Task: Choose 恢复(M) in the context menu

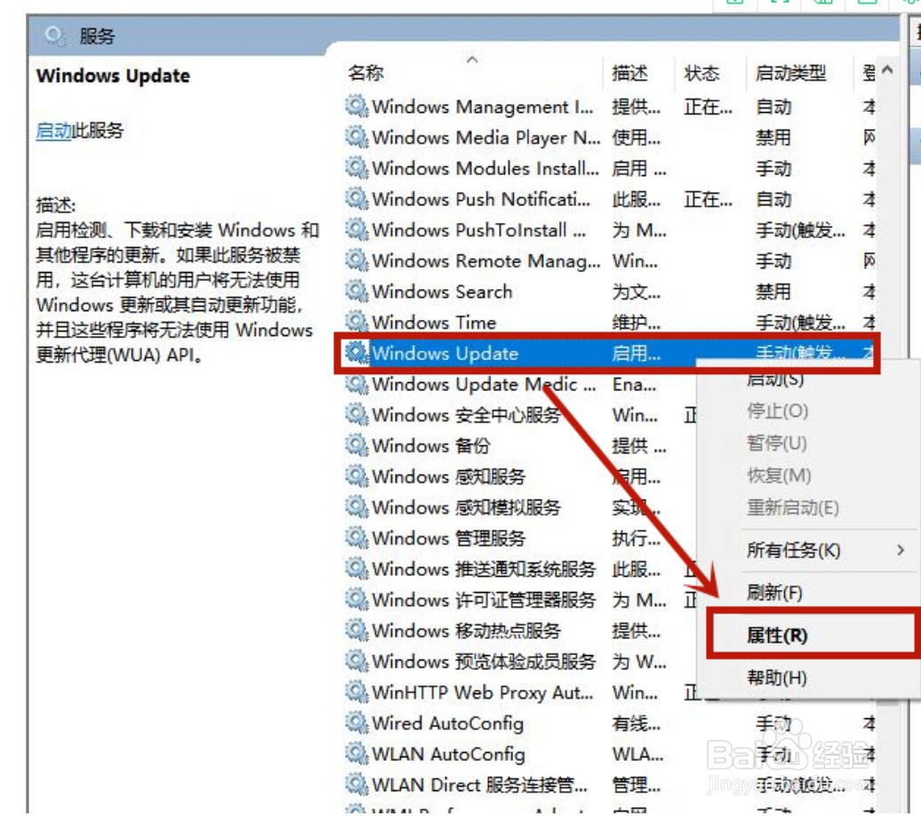Action: click(778, 476)
